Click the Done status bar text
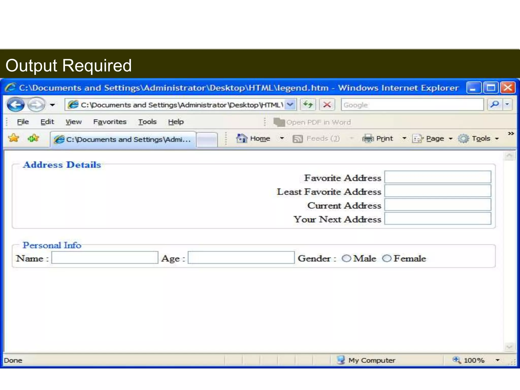 13,360
